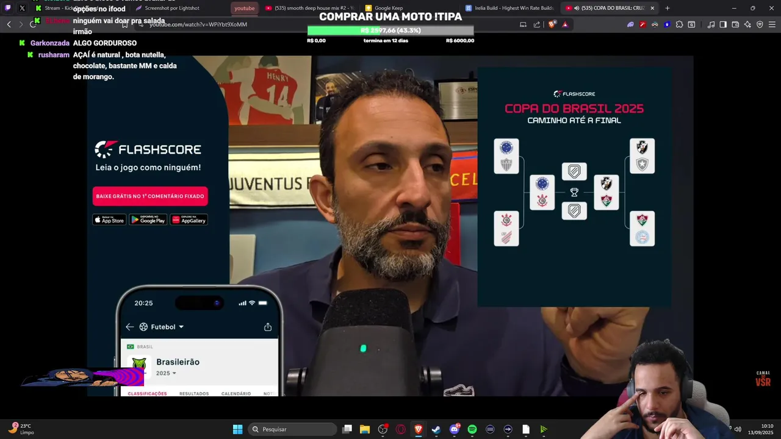Click the RESULTADOS tab on the phone
This screenshot has width=781, height=439.
[194, 393]
